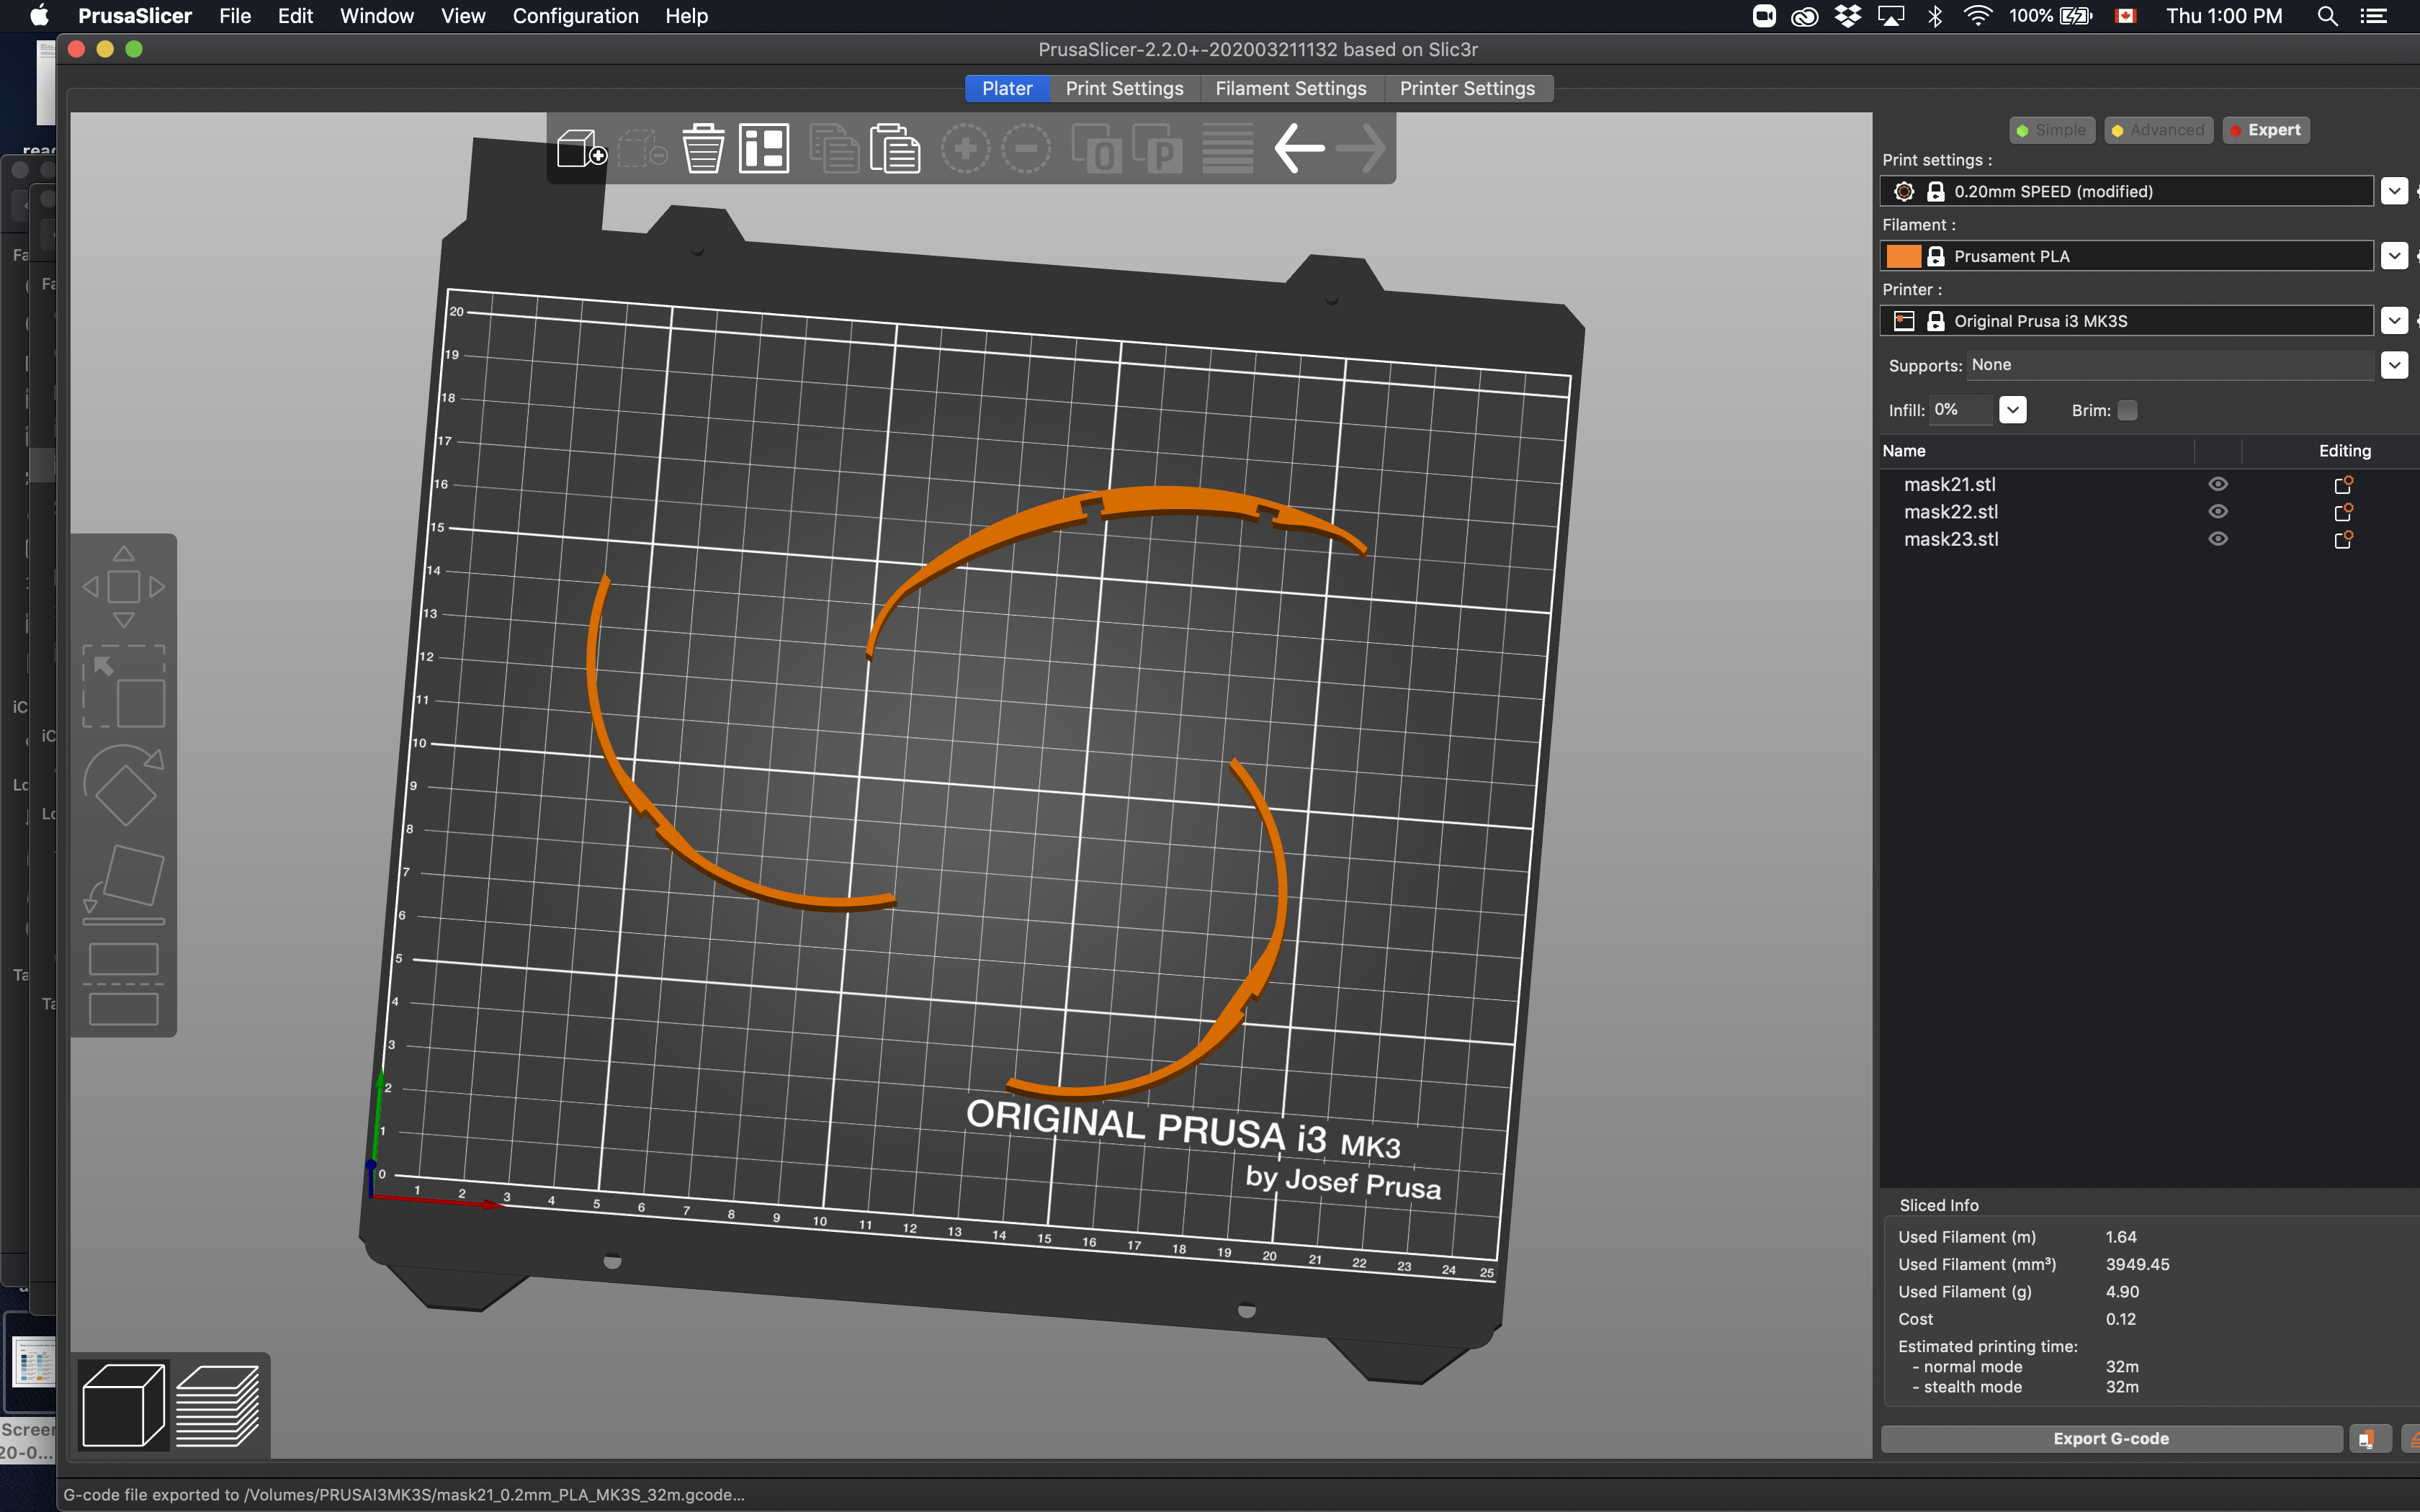
Task: Open the Configuration menu
Action: pos(575,16)
